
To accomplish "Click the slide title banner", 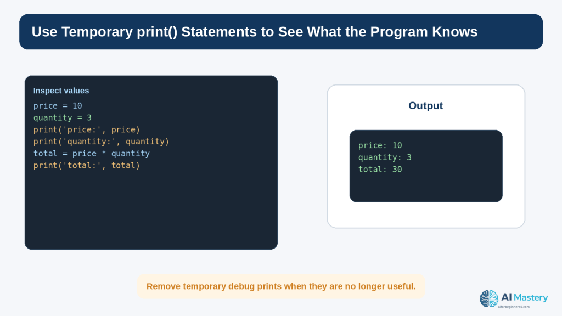I will click(x=281, y=32).
